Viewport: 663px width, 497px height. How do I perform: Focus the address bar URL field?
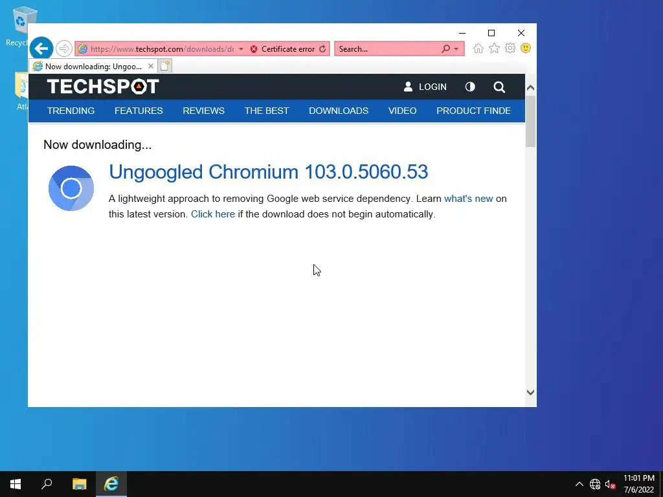click(162, 49)
